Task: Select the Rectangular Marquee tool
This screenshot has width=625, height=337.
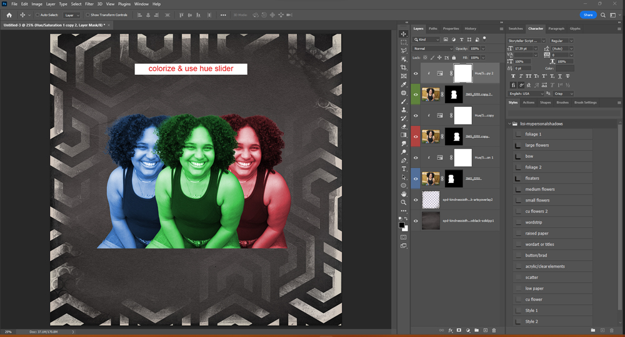Action: (x=403, y=42)
